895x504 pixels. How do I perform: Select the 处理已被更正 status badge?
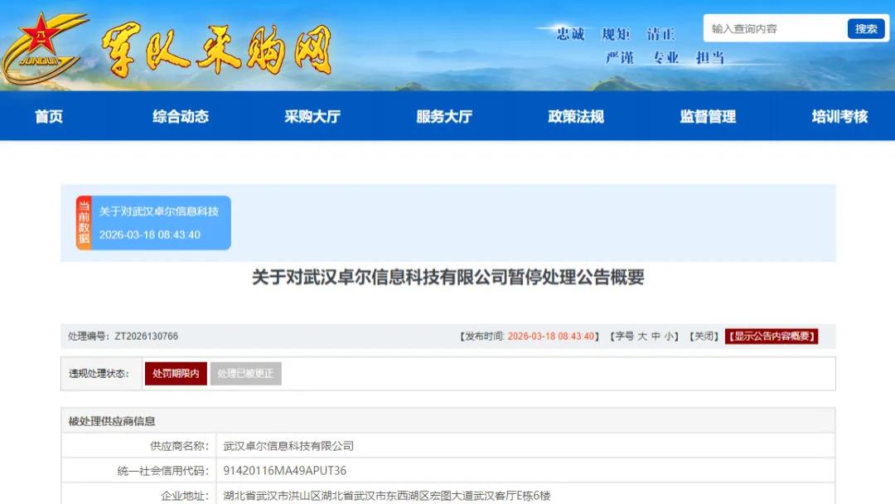245,373
